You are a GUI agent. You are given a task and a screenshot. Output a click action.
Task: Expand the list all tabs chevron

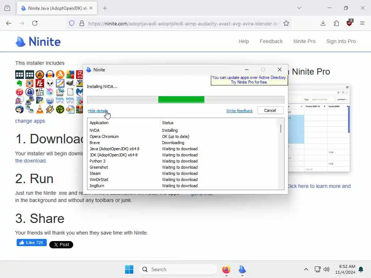[299, 8]
